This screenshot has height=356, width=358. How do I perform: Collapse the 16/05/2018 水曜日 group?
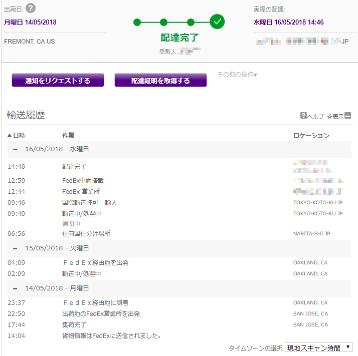click(x=15, y=149)
